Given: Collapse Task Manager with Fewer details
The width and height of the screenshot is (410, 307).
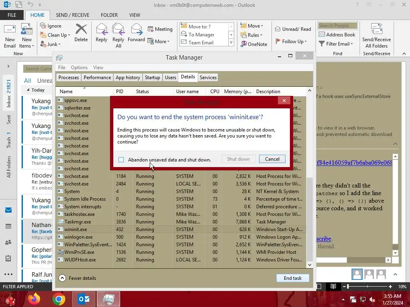Looking at the screenshot, I should pyautogui.click(x=77, y=278).
